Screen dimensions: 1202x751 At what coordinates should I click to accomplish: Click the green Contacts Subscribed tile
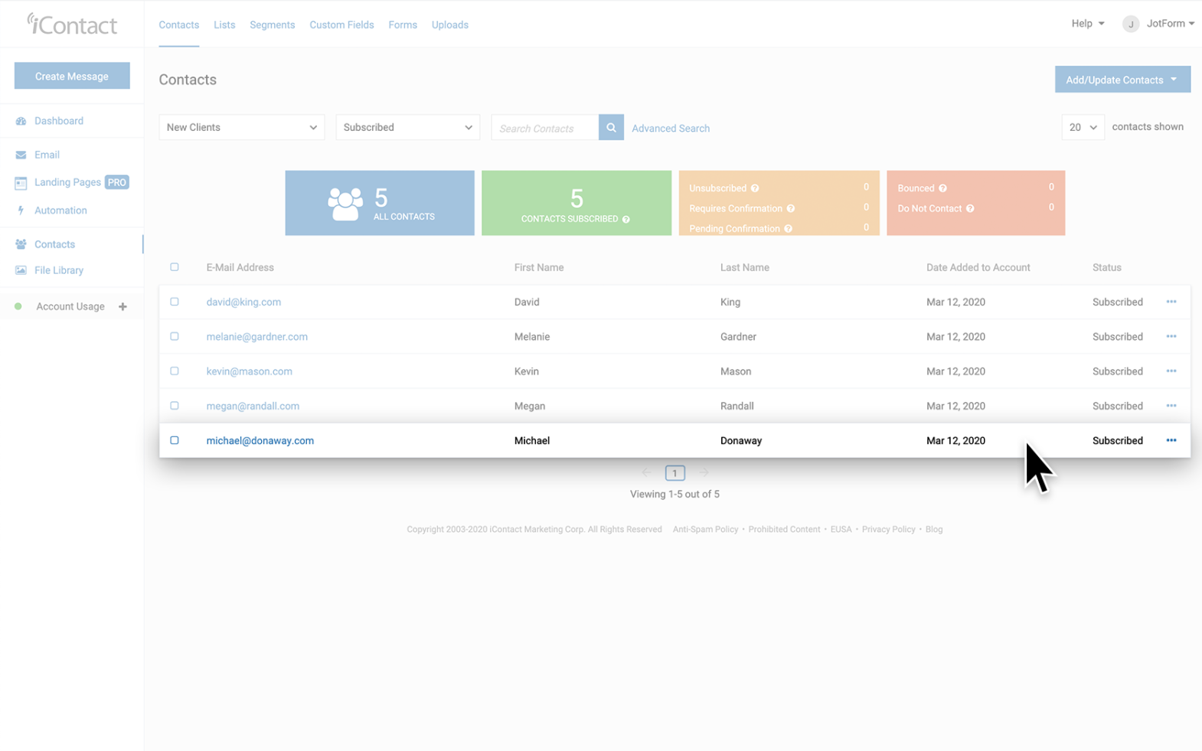click(x=576, y=203)
